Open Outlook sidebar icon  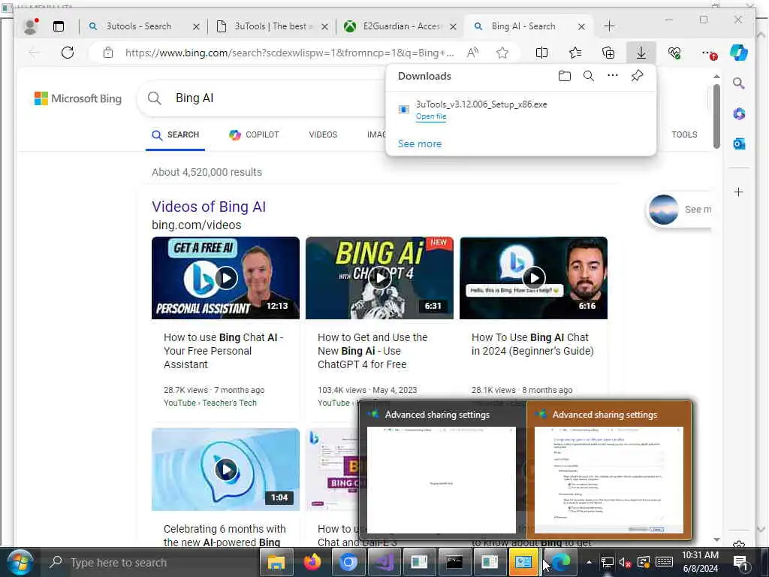tap(739, 143)
